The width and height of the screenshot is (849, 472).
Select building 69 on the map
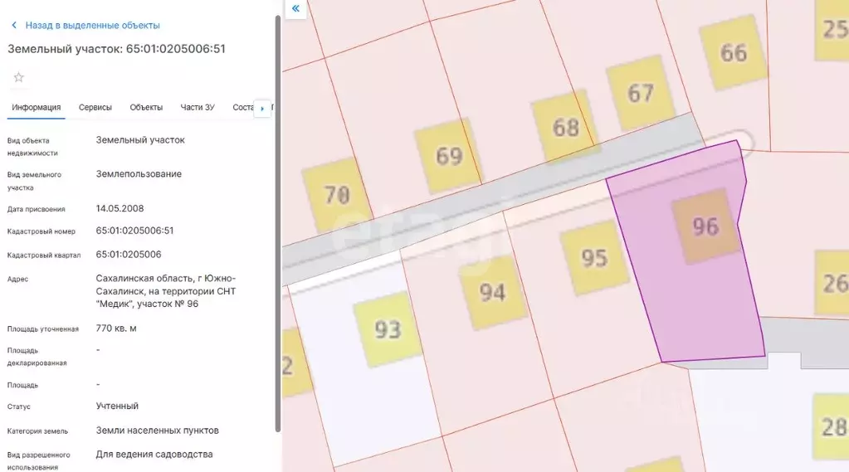pos(448,155)
